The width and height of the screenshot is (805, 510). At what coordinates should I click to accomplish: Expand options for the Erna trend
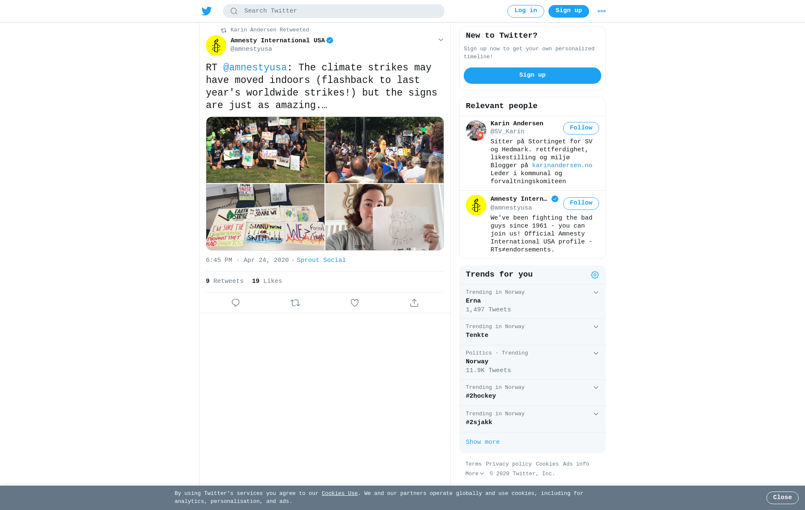pyautogui.click(x=596, y=293)
